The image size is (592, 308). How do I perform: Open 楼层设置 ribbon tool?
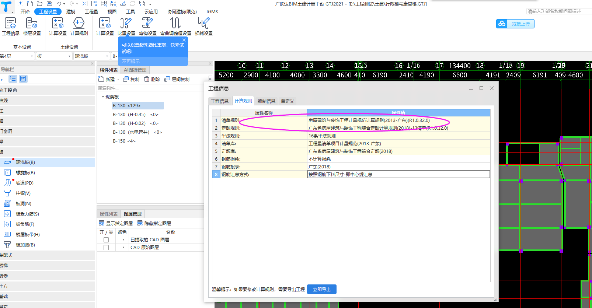(x=32, y=27)
